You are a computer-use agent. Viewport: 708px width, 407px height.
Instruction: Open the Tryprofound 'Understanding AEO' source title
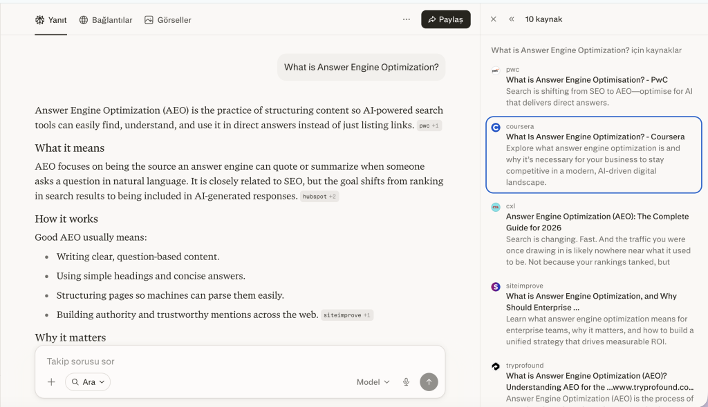(599, 381)
